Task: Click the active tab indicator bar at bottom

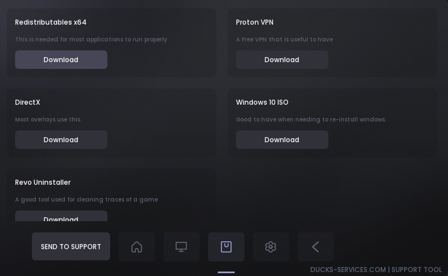Action: [x=226, y=273]
